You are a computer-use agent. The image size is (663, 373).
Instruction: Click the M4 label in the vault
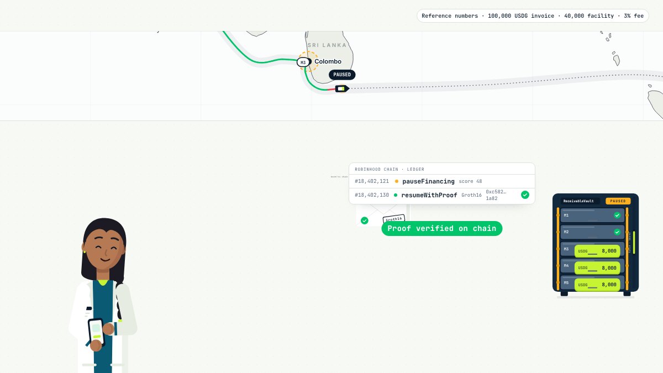coord(566,266)
